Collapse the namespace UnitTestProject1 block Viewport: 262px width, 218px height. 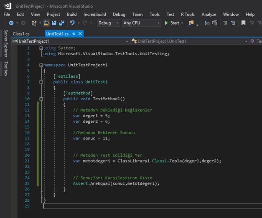point(41,65)
